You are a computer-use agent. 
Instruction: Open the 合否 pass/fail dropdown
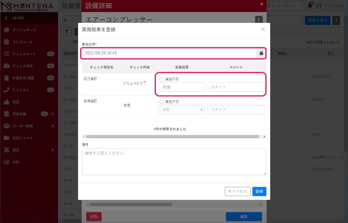point(182,110)
